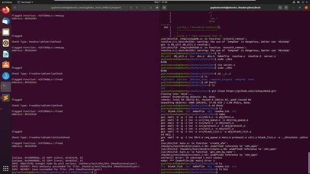Click 'Check Type: FreadVariableWriteStackCheck' line

[41, 137]
